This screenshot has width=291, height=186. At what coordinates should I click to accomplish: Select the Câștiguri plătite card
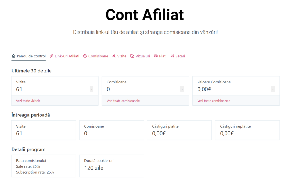(179, 130)
